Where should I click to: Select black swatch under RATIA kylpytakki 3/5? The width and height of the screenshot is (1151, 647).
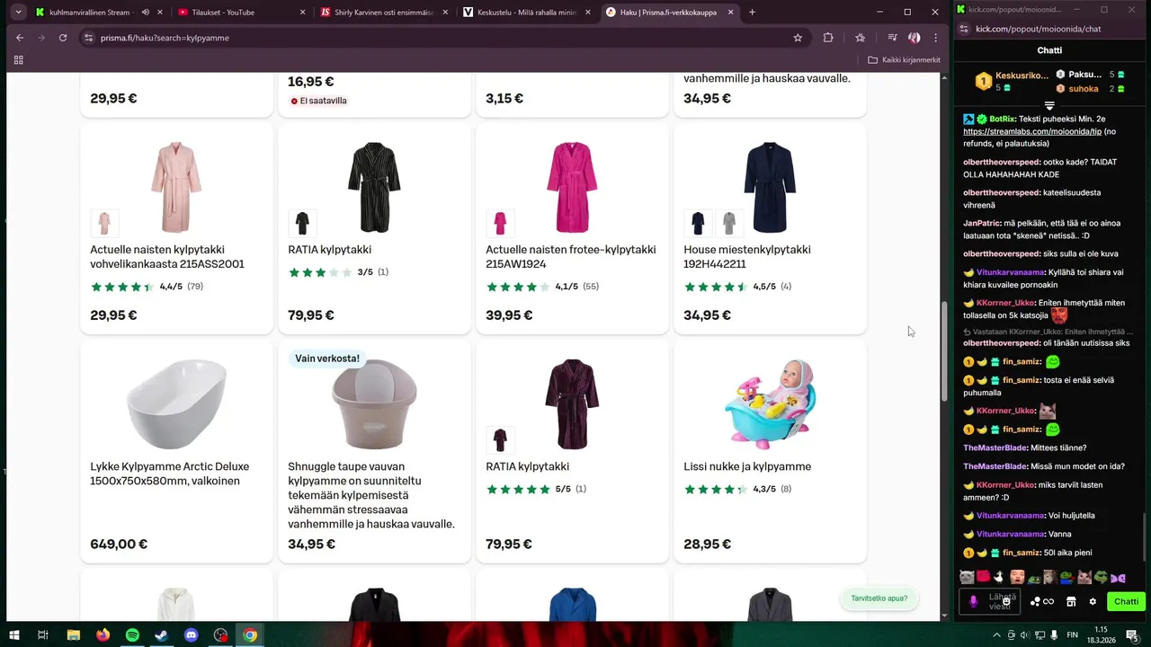[x=302, y=223]
